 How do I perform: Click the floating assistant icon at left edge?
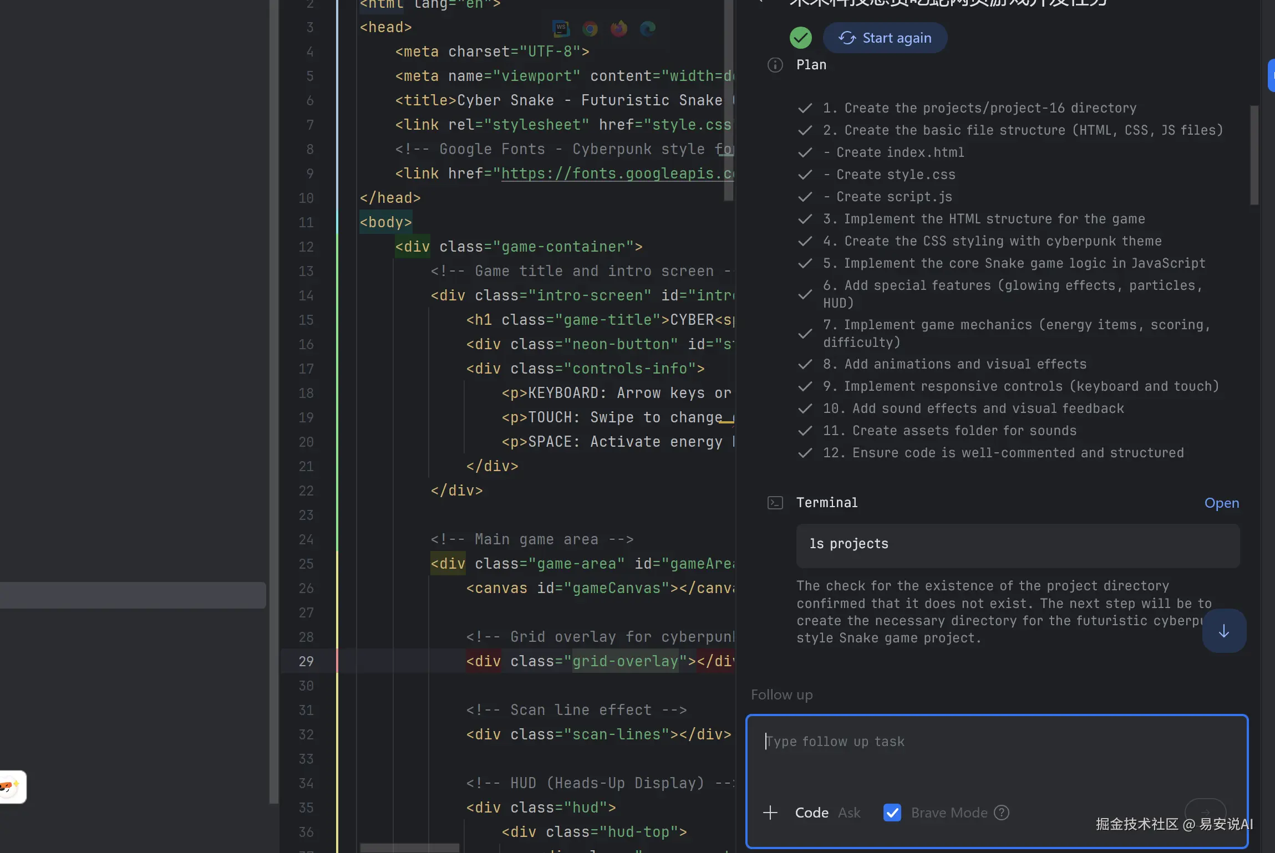tap(11, 786)
